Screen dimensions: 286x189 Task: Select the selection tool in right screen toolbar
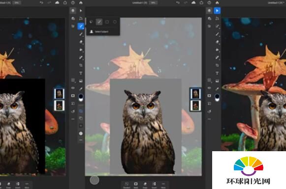[x=217, y=26]
